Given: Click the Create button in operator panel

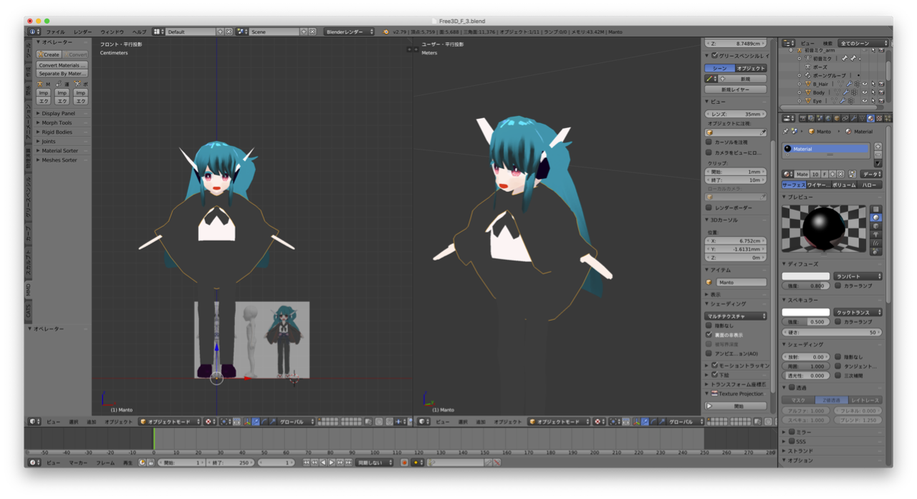Looking at the screenshot, I should click(x=49, y=54).
